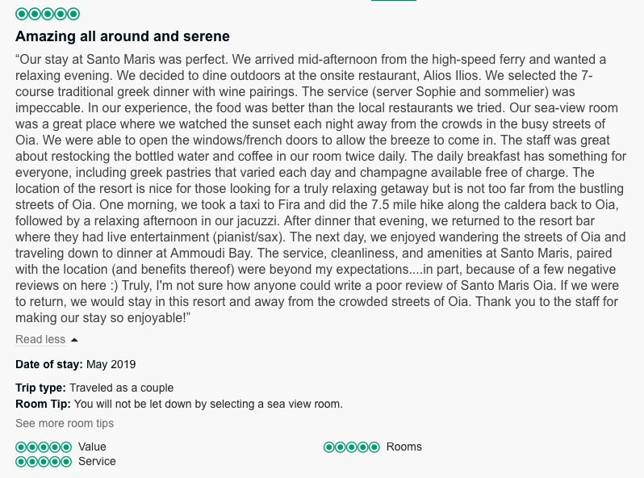Click last bubble of Rooms rating
644x478 pixels.
(x=374, y=447)
